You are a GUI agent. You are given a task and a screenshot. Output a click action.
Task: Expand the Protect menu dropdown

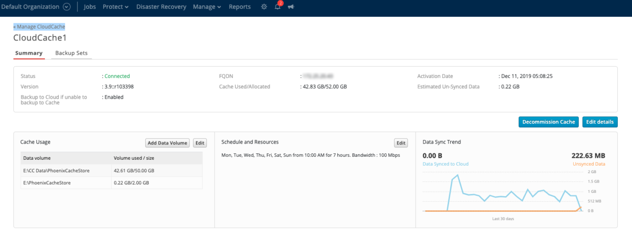115,7
